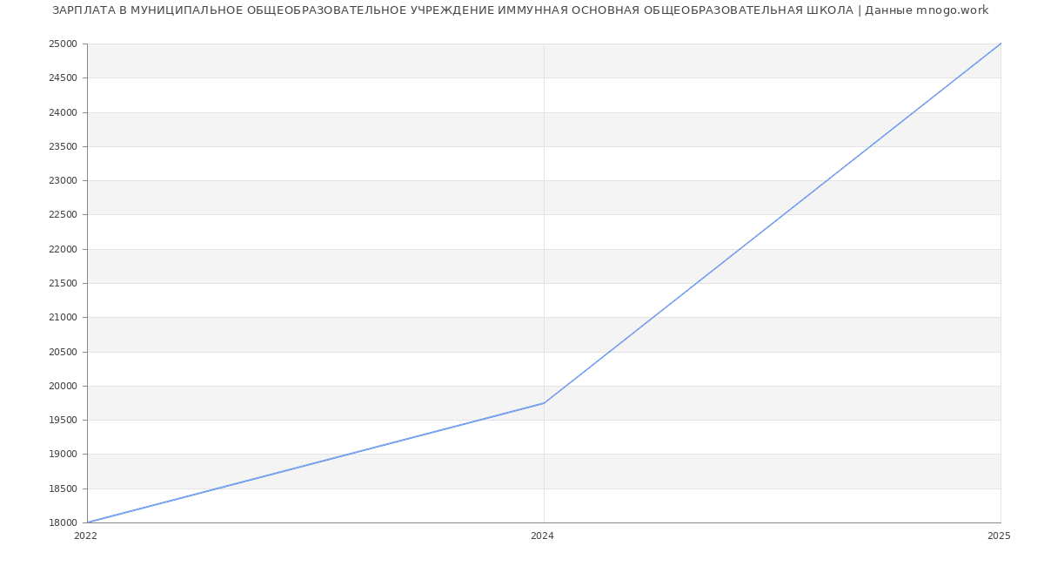Click the 20500 y-axis label
Viewport: 1044px width, 566px height.
64,352
